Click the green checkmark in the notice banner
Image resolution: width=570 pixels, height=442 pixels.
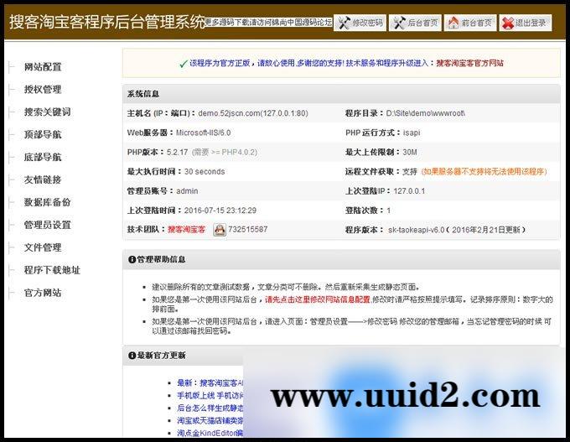coord(183,63)
